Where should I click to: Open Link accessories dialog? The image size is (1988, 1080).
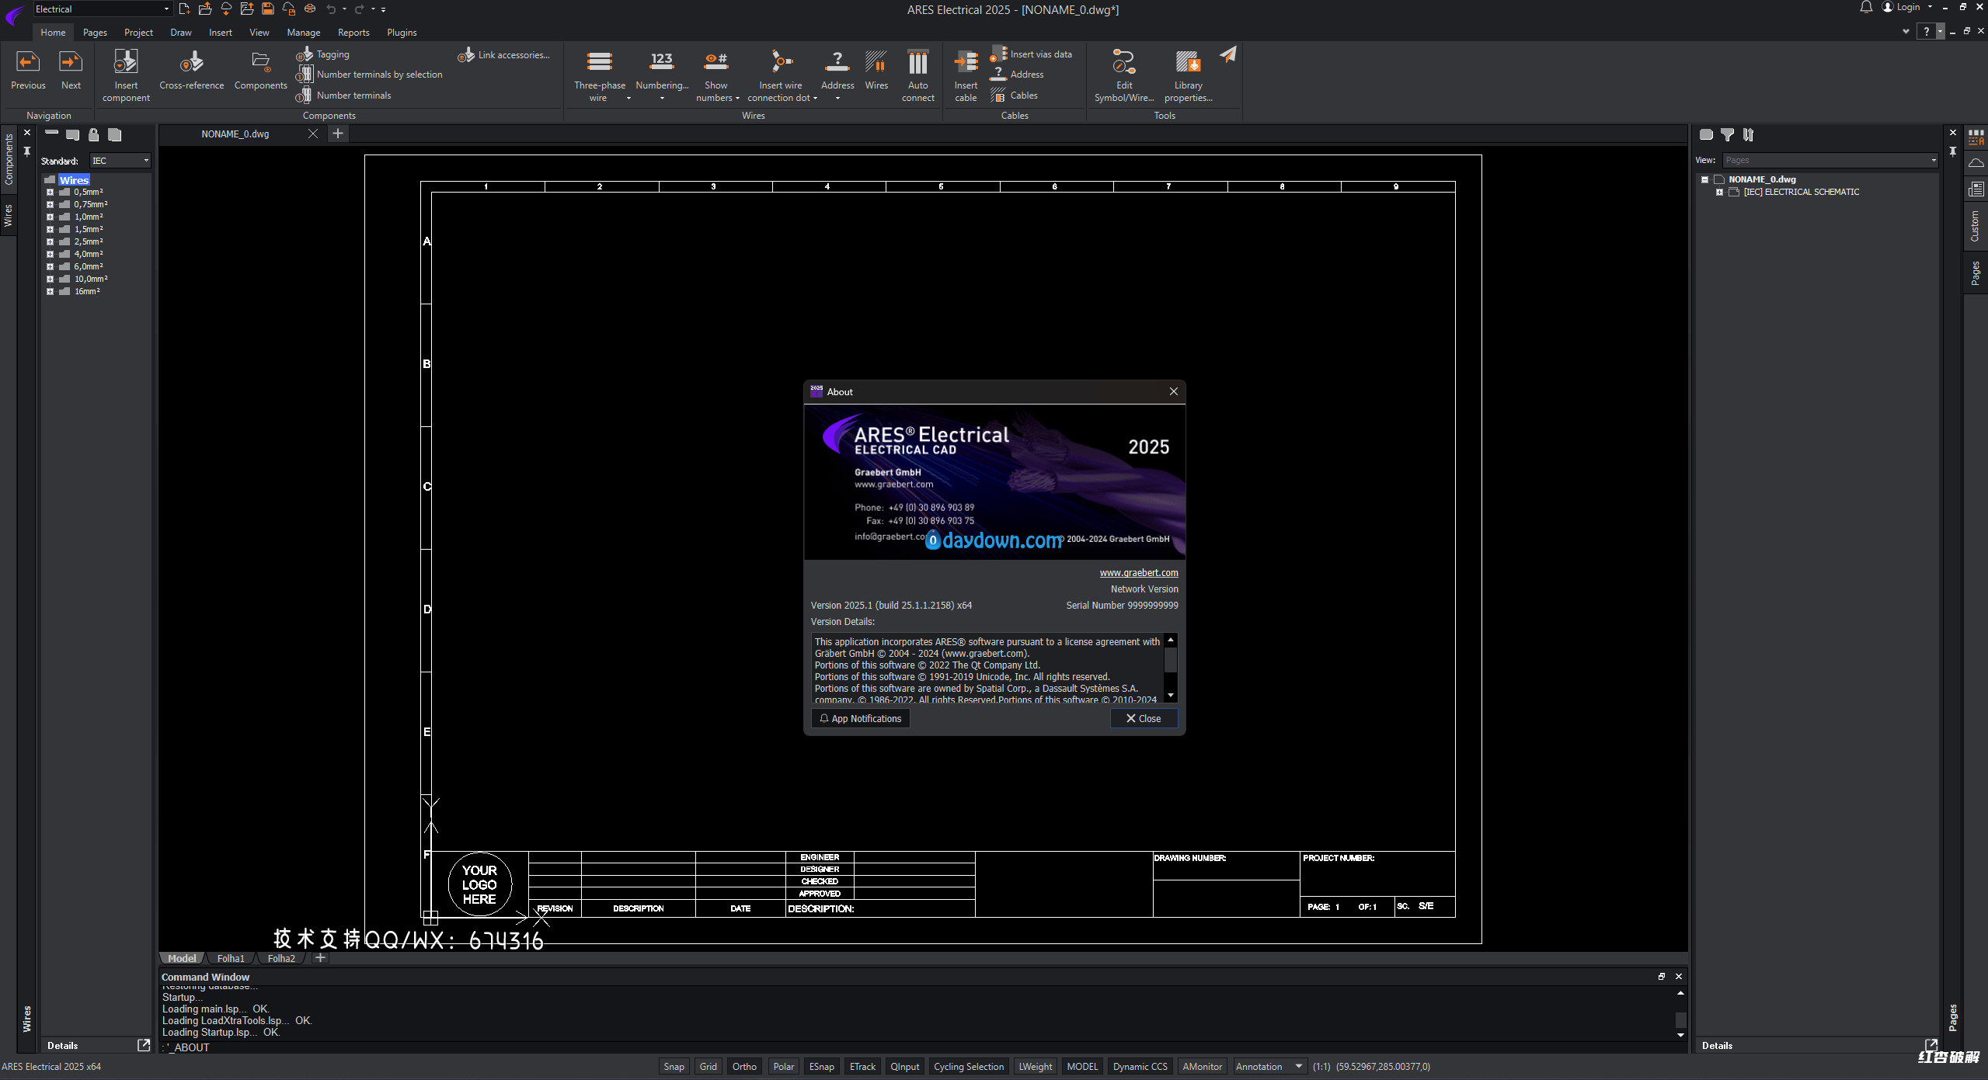pyautogui.click(x=504, y=55)
